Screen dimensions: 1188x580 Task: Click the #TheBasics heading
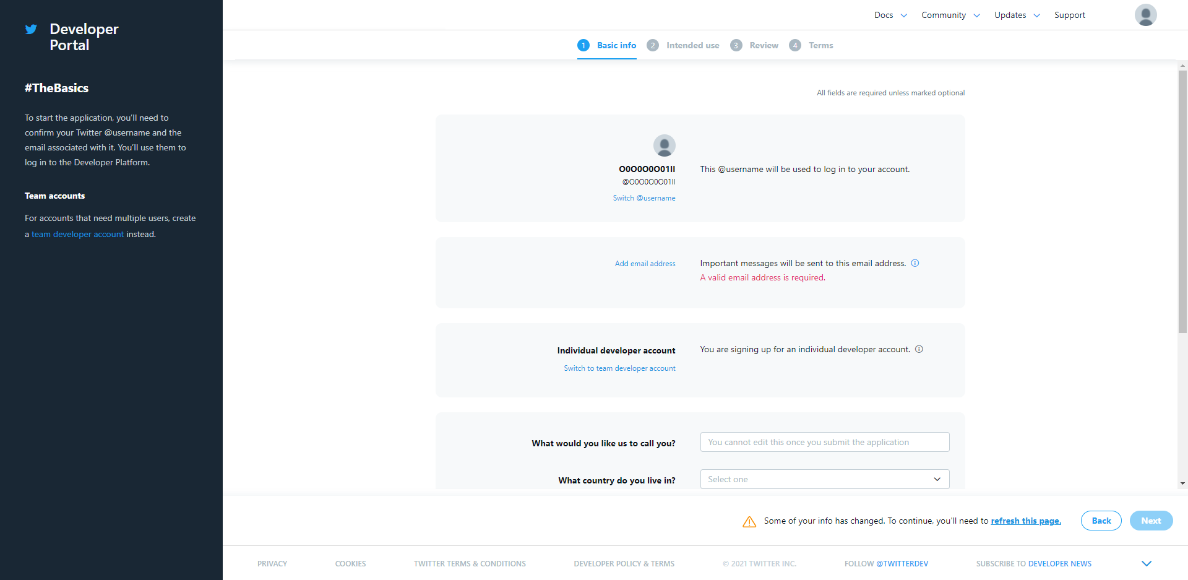pyautogui.click(x=56, y=88)
